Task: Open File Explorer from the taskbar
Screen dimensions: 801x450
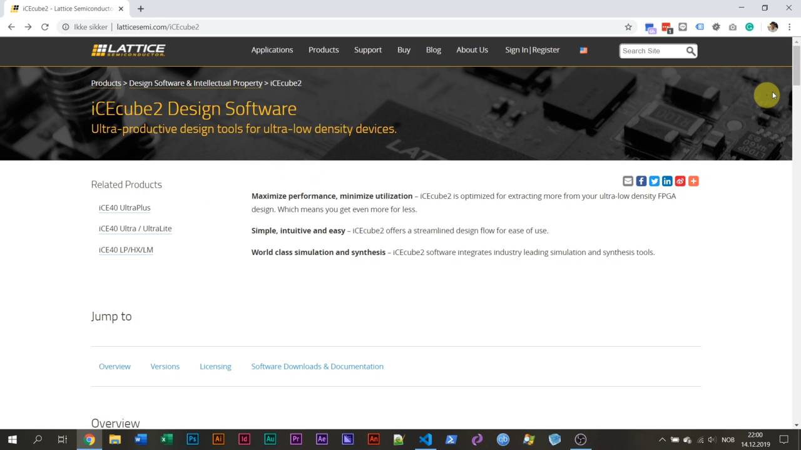Action: (115, 439)
